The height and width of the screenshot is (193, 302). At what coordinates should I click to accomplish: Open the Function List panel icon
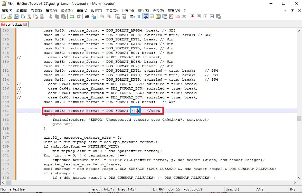[171, 16]
